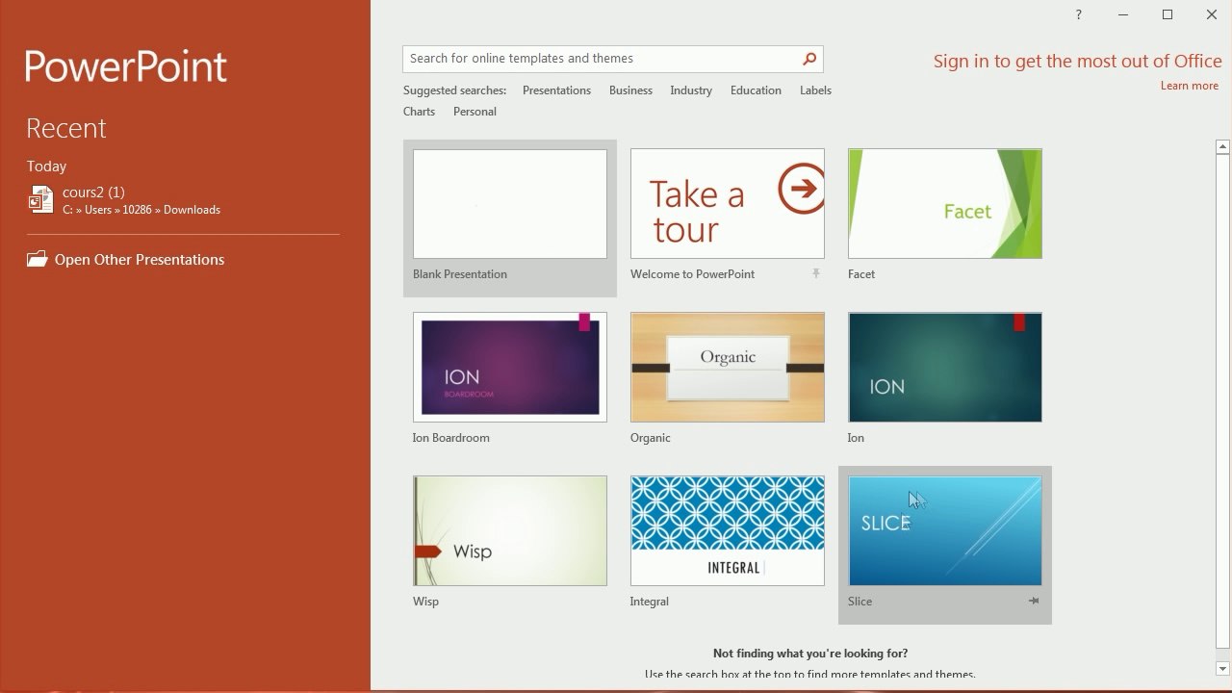This screenshot has width=1232, height=693.
Task: Pin the Slice template to list
Action: pos(1034,601)
